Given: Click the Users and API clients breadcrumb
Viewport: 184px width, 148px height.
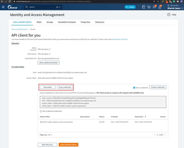Looking at the screenshot, I should tap(19, 29).
